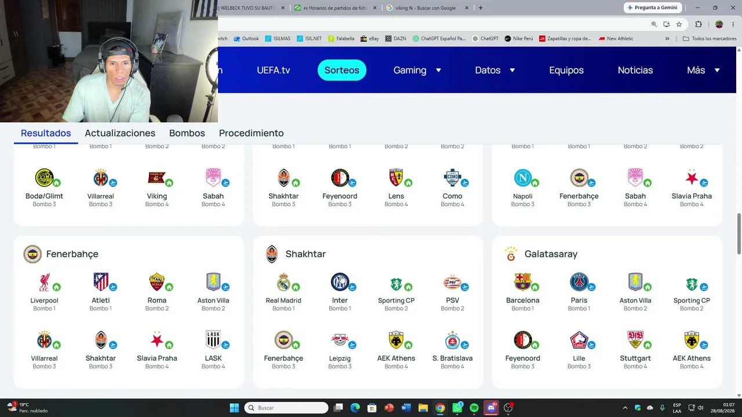Image resolution: width=742 pixels, height=417 pixels.
Task: Open the Napoli team crest
Action: pyautogui.click(x=522, y=178)
